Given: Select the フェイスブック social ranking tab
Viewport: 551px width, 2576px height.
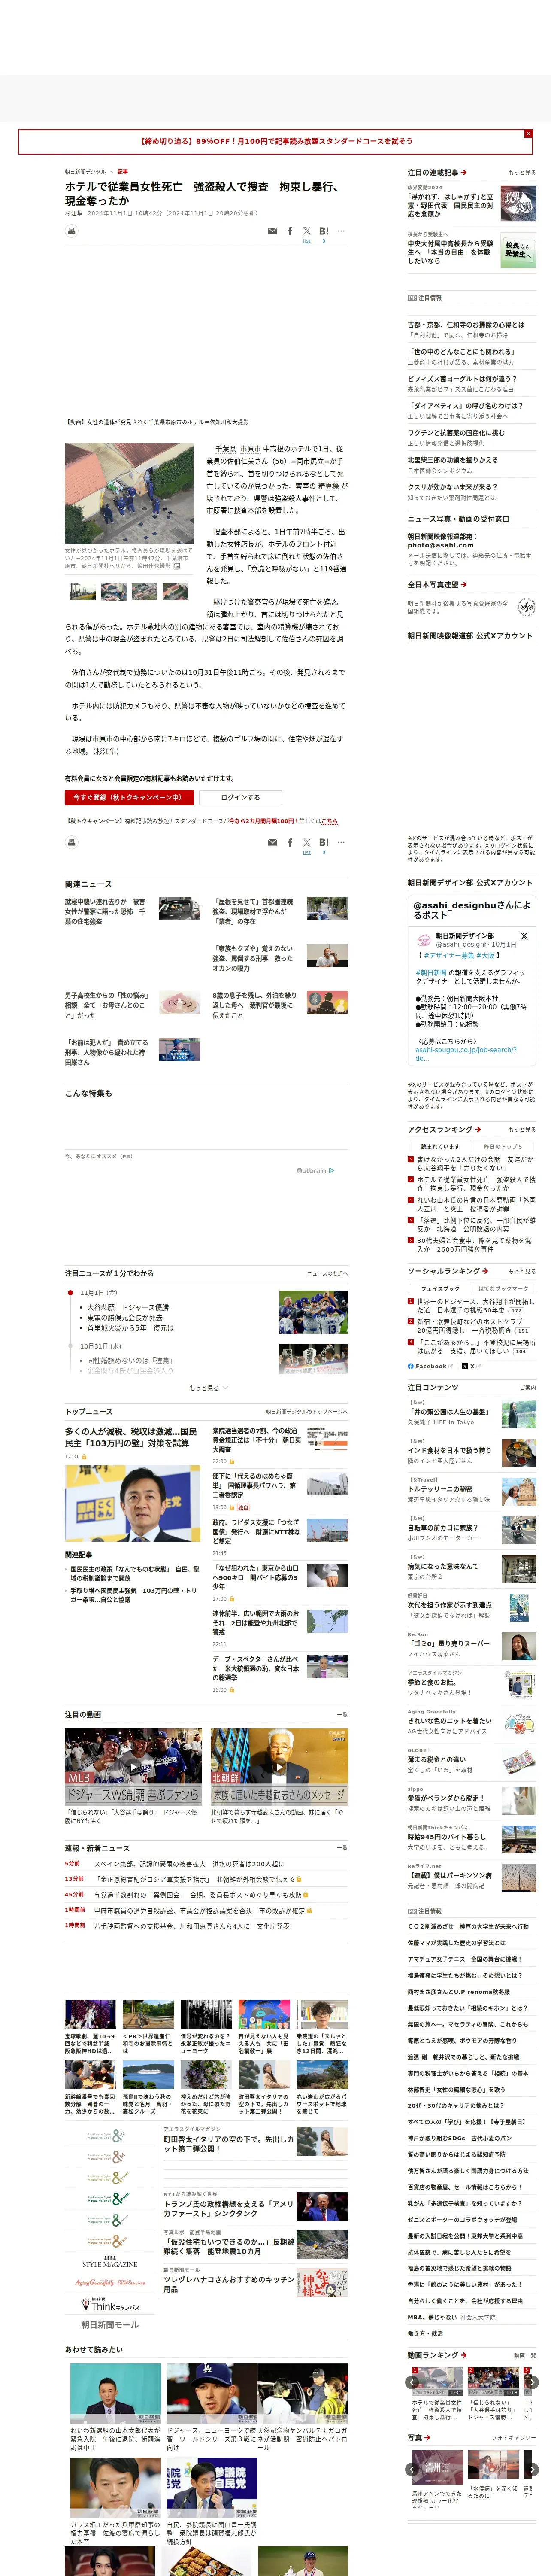Looking at the screenshot, I should click(440, 1288).
